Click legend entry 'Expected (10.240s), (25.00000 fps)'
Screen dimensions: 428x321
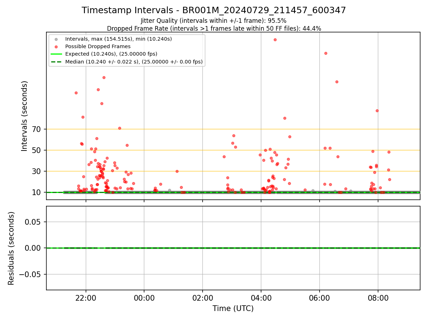click(111, 54)
